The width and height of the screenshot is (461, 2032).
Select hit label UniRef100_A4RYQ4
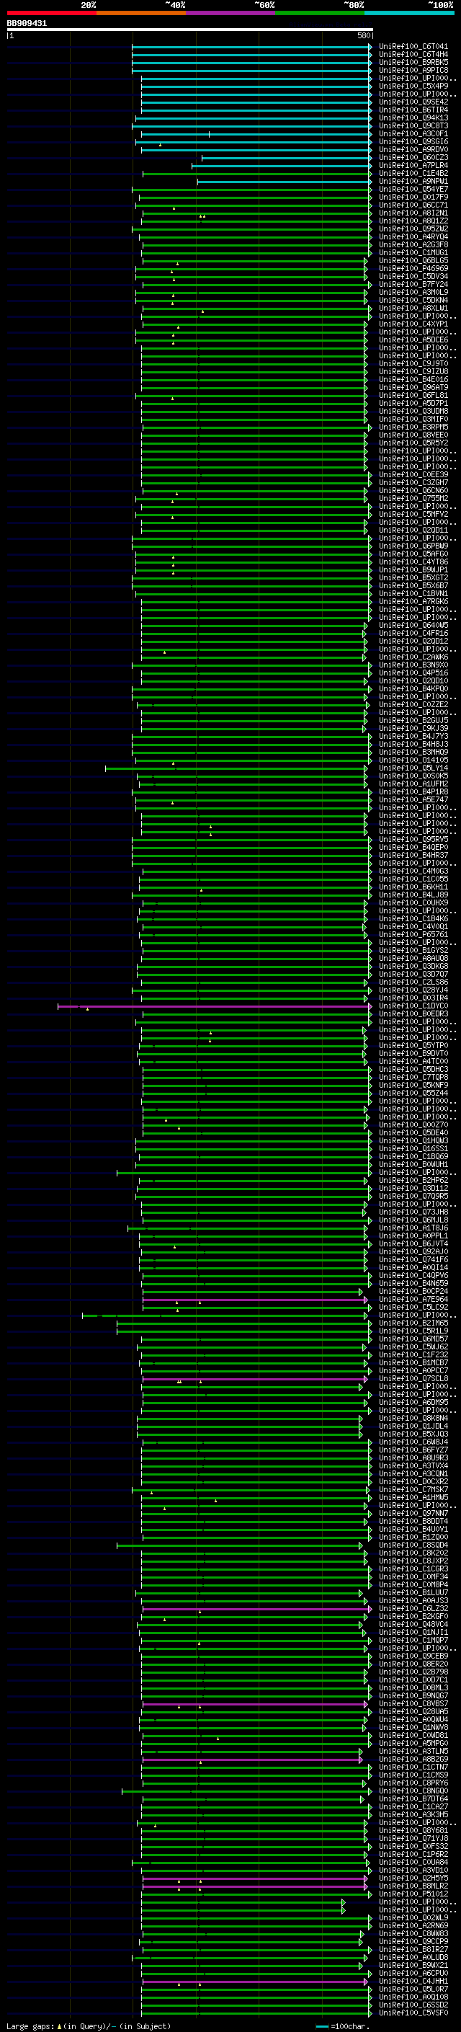pos(413,236)
